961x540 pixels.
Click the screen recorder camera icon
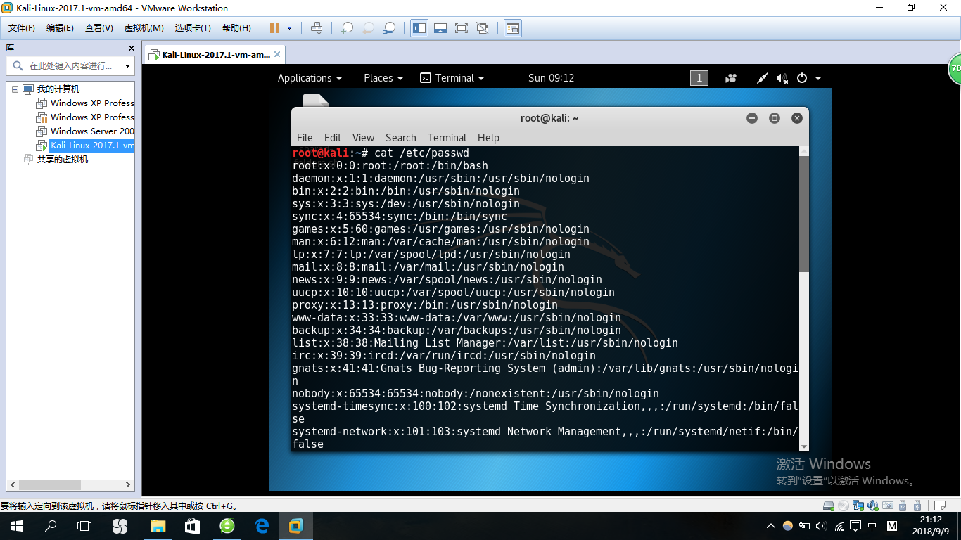pos(732,78)
